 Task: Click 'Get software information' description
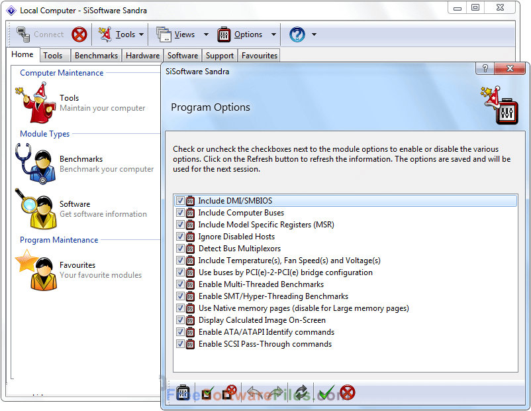[103, 214]
